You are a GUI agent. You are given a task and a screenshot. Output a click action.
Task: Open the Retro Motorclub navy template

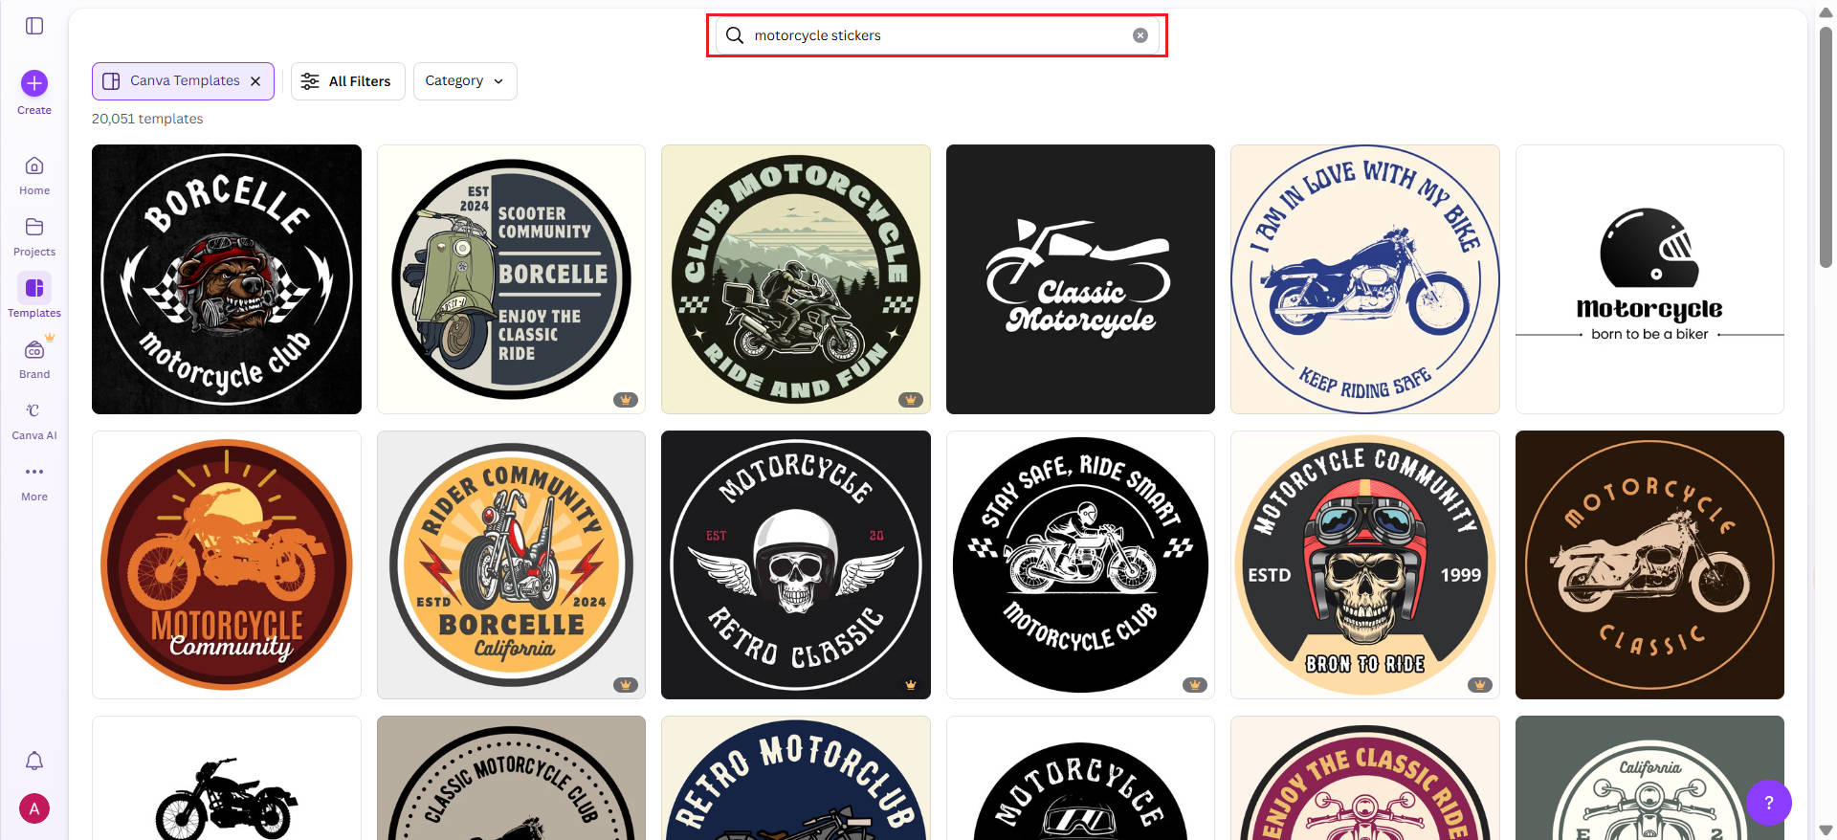tap(796, 778)
